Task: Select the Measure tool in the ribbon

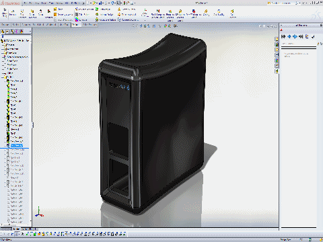Action: (13, 13)
